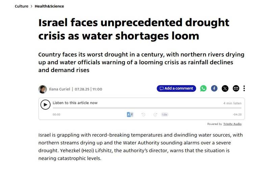
Task: Share article on Facebook
Action: point(214,89)
